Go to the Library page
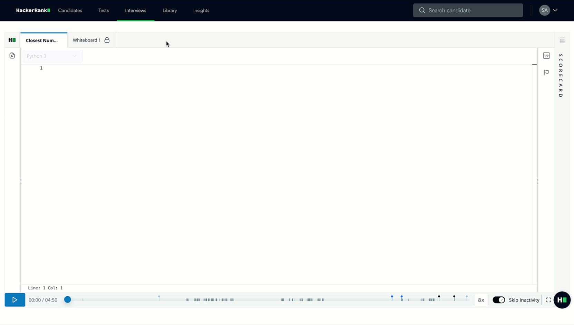This screenshot has height=325, width=574. click(169, 10)
